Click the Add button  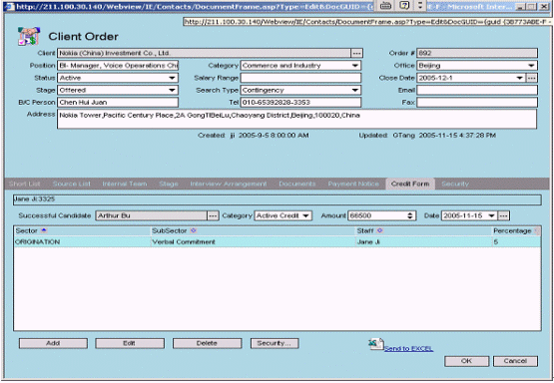click(x=53, y=343)
